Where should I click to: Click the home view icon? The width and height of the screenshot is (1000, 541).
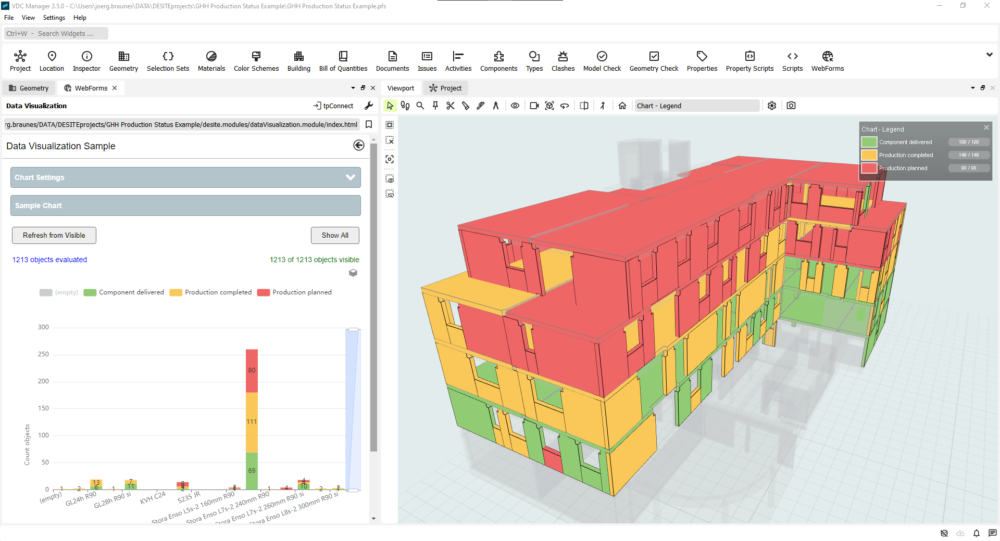pyautogui.click(x=622, y=106)
